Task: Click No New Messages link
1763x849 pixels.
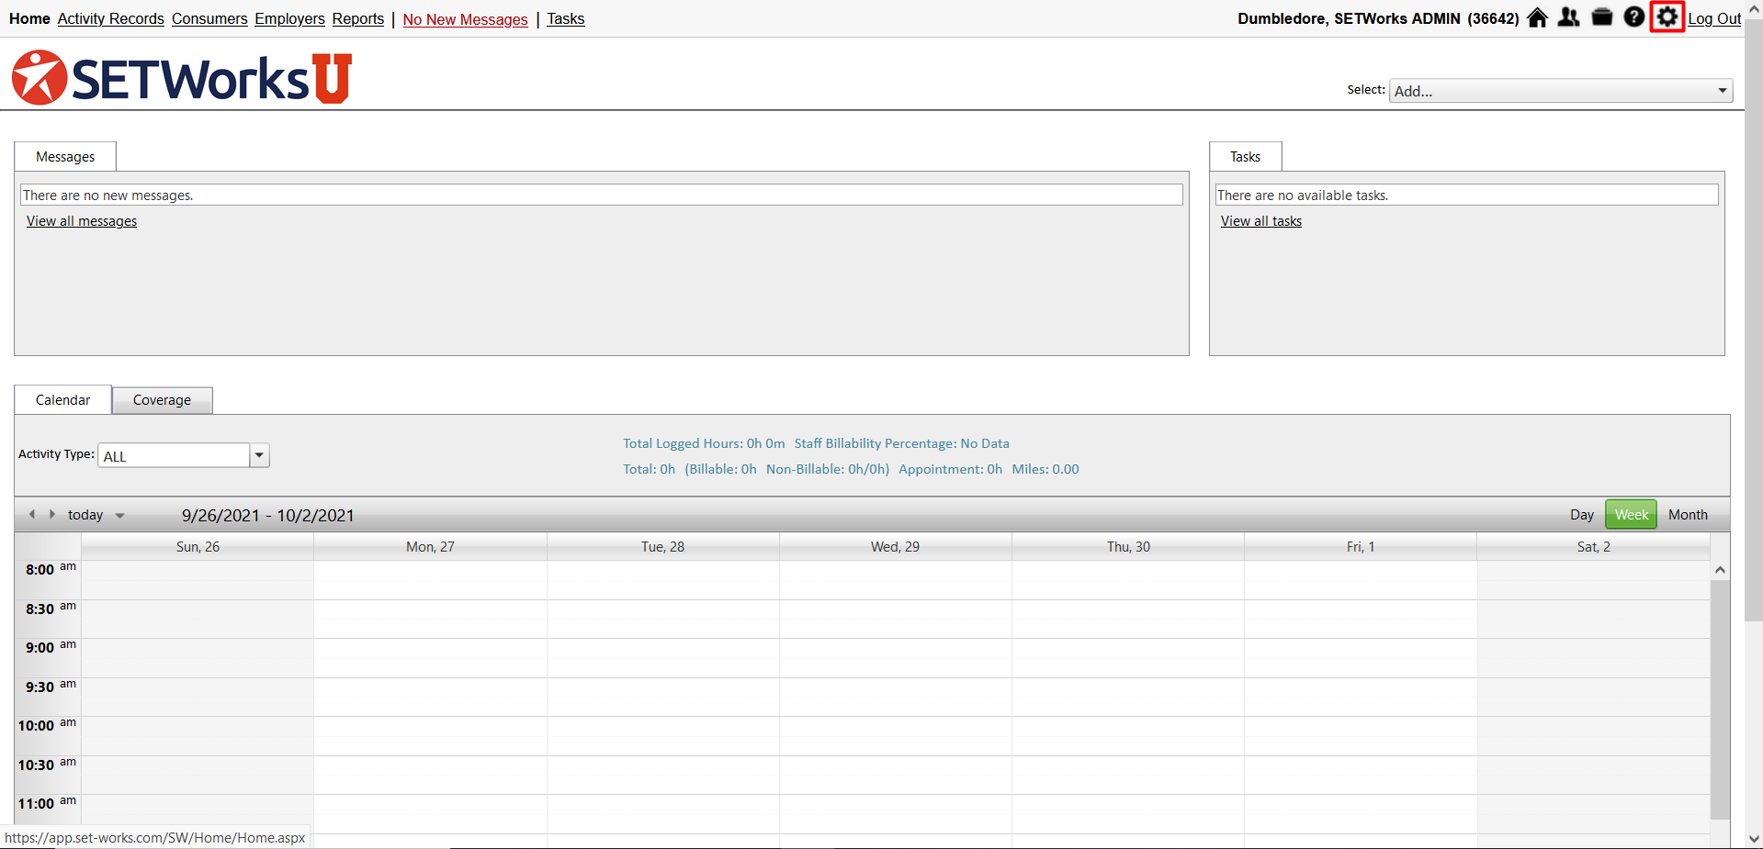Action: point(466,19)
